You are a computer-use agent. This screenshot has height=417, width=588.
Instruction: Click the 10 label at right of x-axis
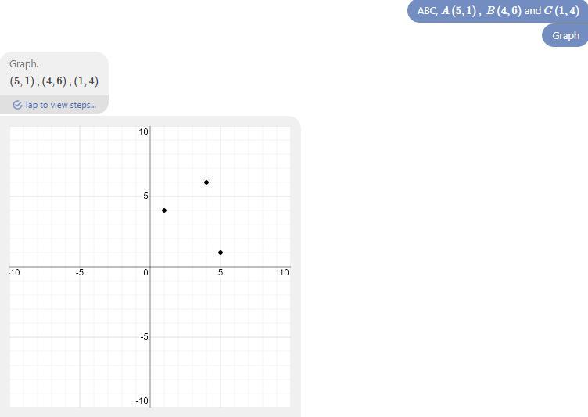(284, 272)
